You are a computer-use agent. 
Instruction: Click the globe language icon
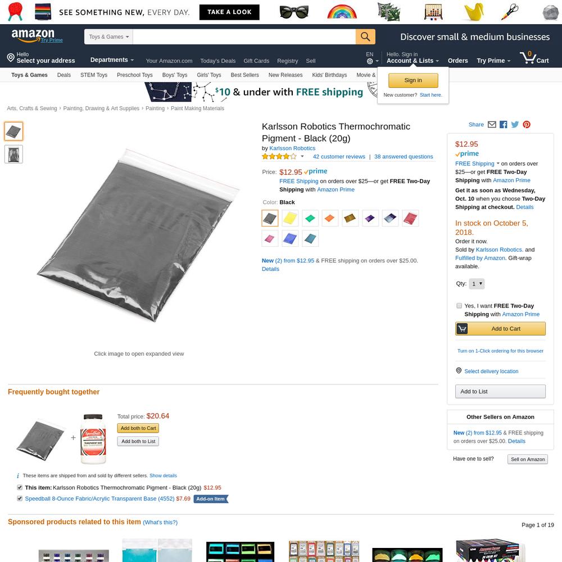(x=370, y=61)
